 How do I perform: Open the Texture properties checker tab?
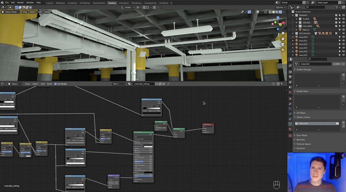290,136
